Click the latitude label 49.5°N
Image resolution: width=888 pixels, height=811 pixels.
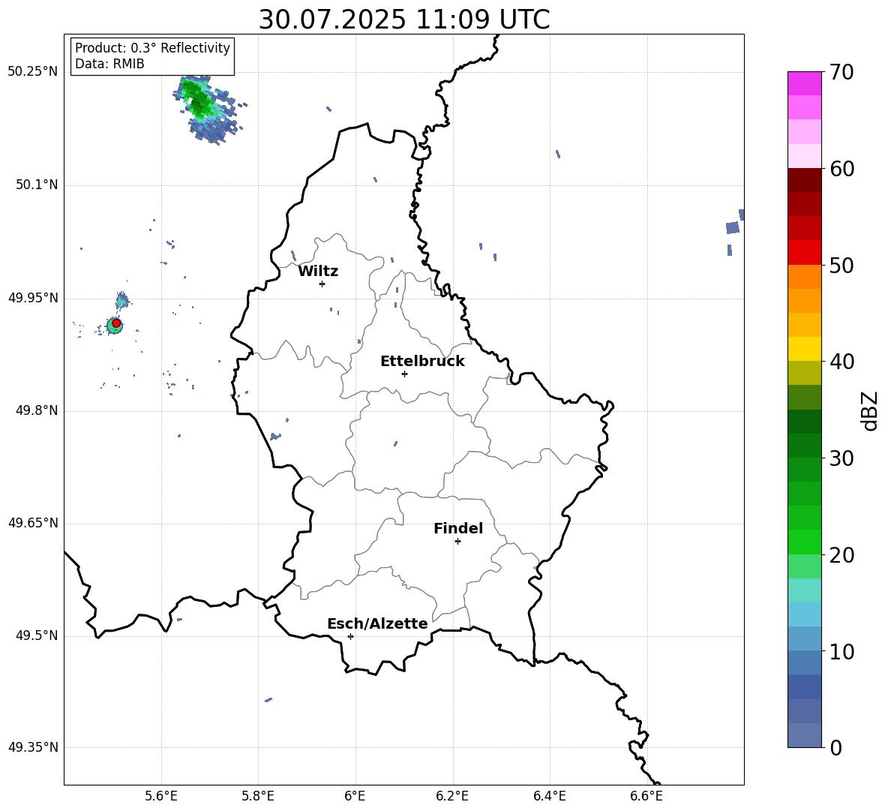point(36,635)
